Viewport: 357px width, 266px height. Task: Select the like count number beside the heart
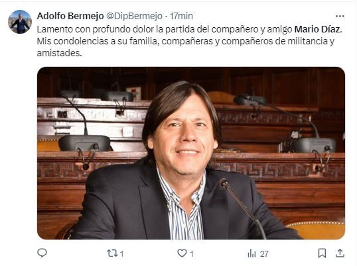click(192, 253)
